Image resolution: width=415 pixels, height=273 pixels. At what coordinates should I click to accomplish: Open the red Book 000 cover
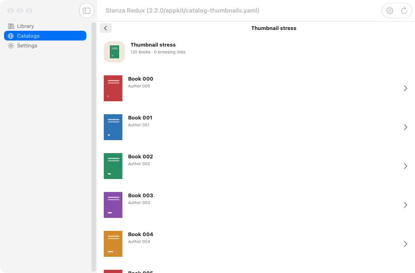point(113,88)
